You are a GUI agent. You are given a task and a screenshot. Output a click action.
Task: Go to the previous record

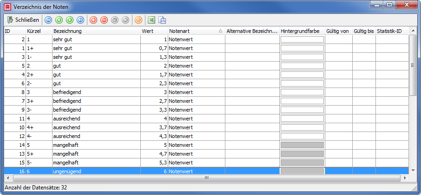59,20
